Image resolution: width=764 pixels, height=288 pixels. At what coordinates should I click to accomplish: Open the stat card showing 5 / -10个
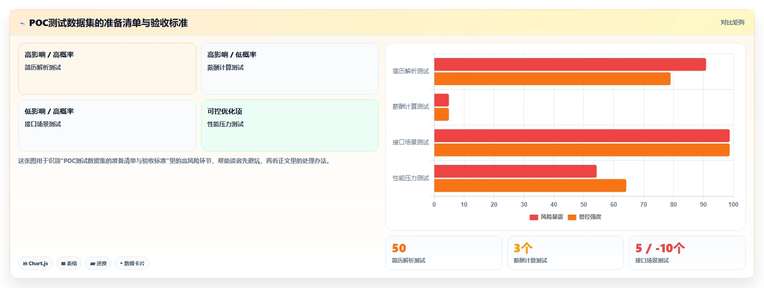click(x=687, y=253)
